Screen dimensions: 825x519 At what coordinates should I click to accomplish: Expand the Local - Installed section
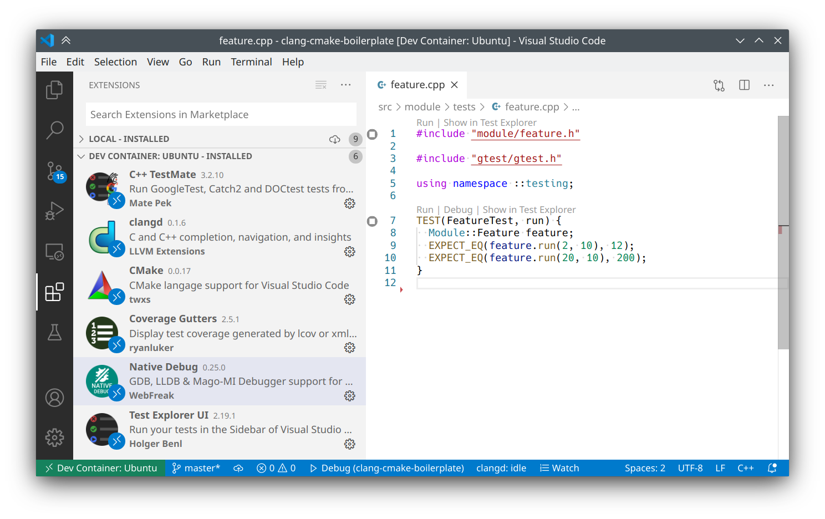pyautogui.click(x=220, y=139)
